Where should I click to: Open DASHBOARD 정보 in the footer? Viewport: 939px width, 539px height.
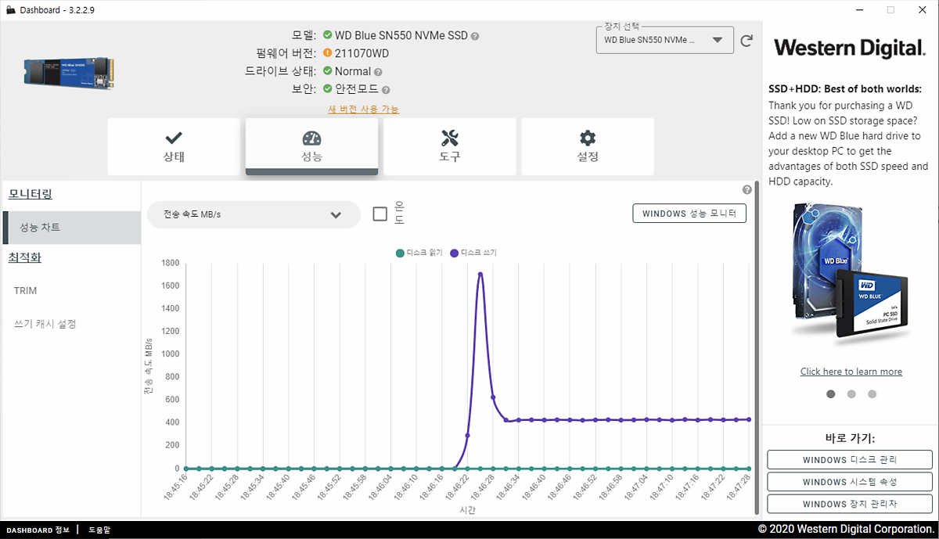pyautogui.click(x=39, y=530)
